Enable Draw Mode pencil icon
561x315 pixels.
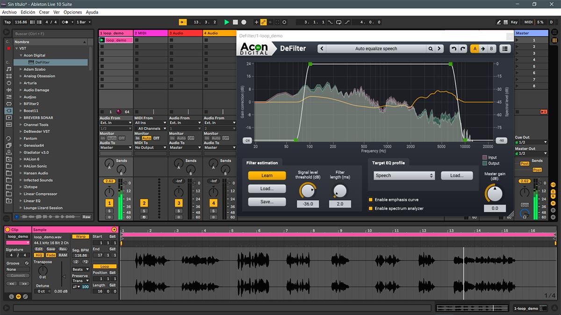pos(499,22)
